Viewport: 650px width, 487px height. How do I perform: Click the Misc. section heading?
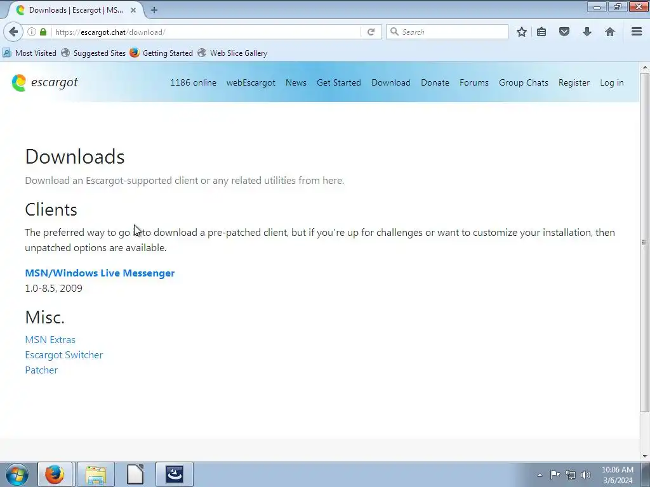[x=45, y=317]
